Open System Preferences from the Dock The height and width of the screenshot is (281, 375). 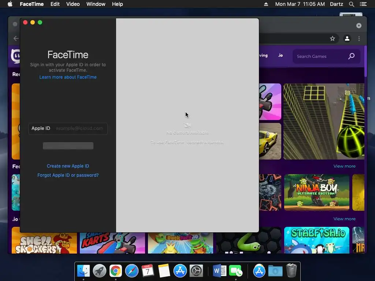pos(196,271)
